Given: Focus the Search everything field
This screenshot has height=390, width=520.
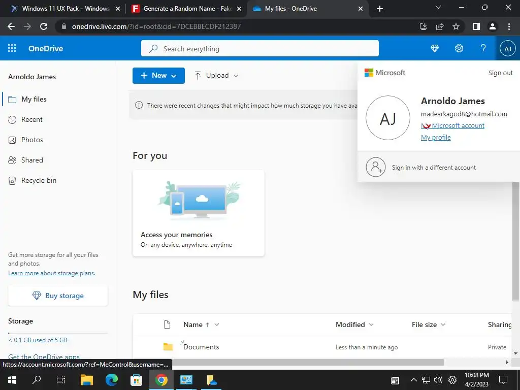Looking at the screenshot, I should pyautogui.click(x=259, y=49).
